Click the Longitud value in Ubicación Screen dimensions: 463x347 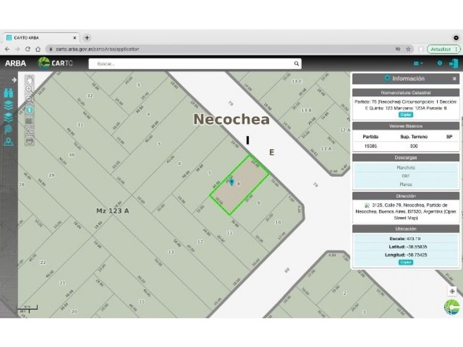coord(417,254)
